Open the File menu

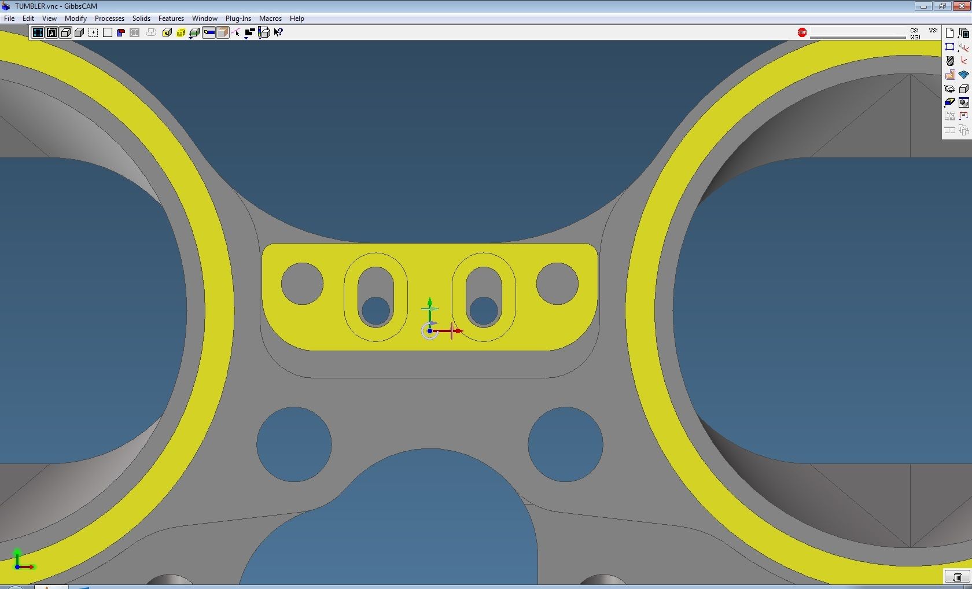tap(9, 19)
